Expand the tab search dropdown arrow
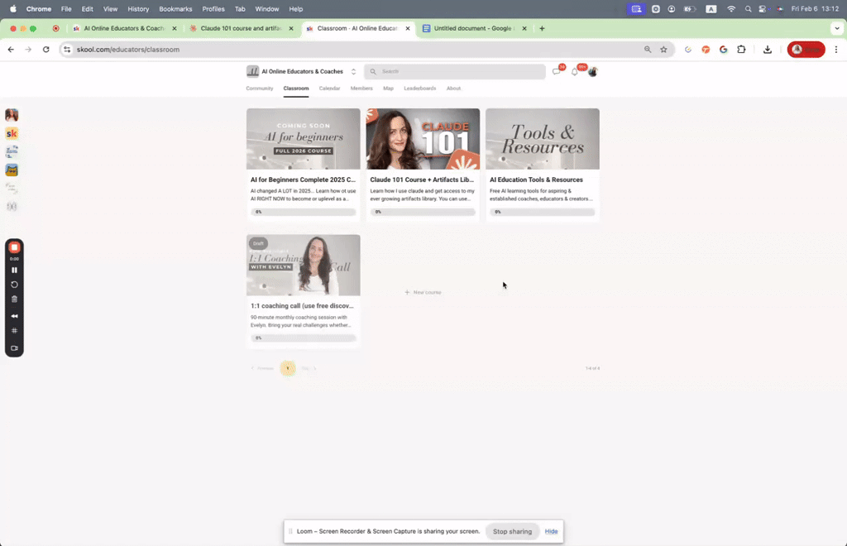The height and width of the screenshot is (546, 847). click(837, 28)
